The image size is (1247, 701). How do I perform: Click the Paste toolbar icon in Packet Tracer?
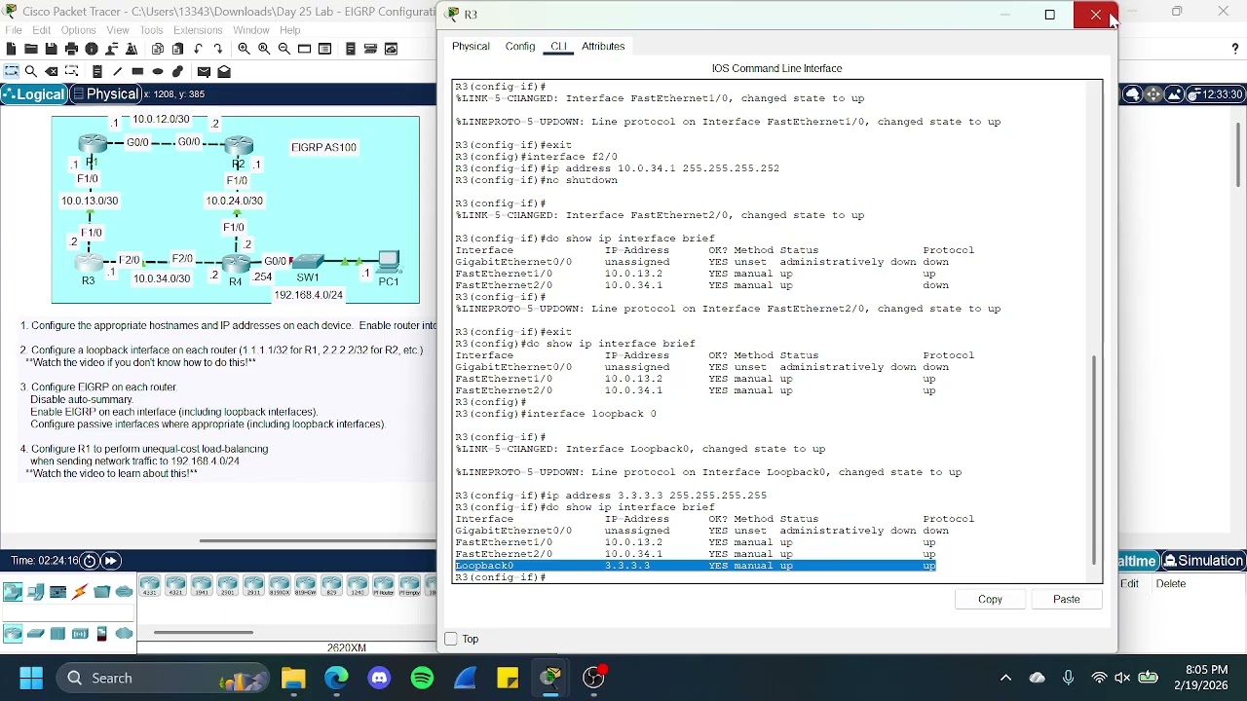(x=177, y=49)
